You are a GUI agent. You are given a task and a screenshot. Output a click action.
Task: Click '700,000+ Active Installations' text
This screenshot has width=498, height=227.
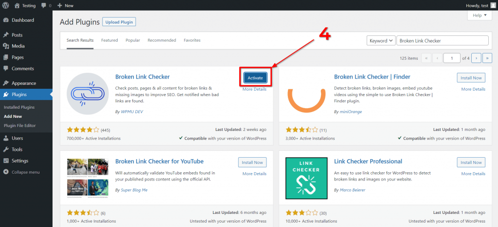(x=94, y=138)
